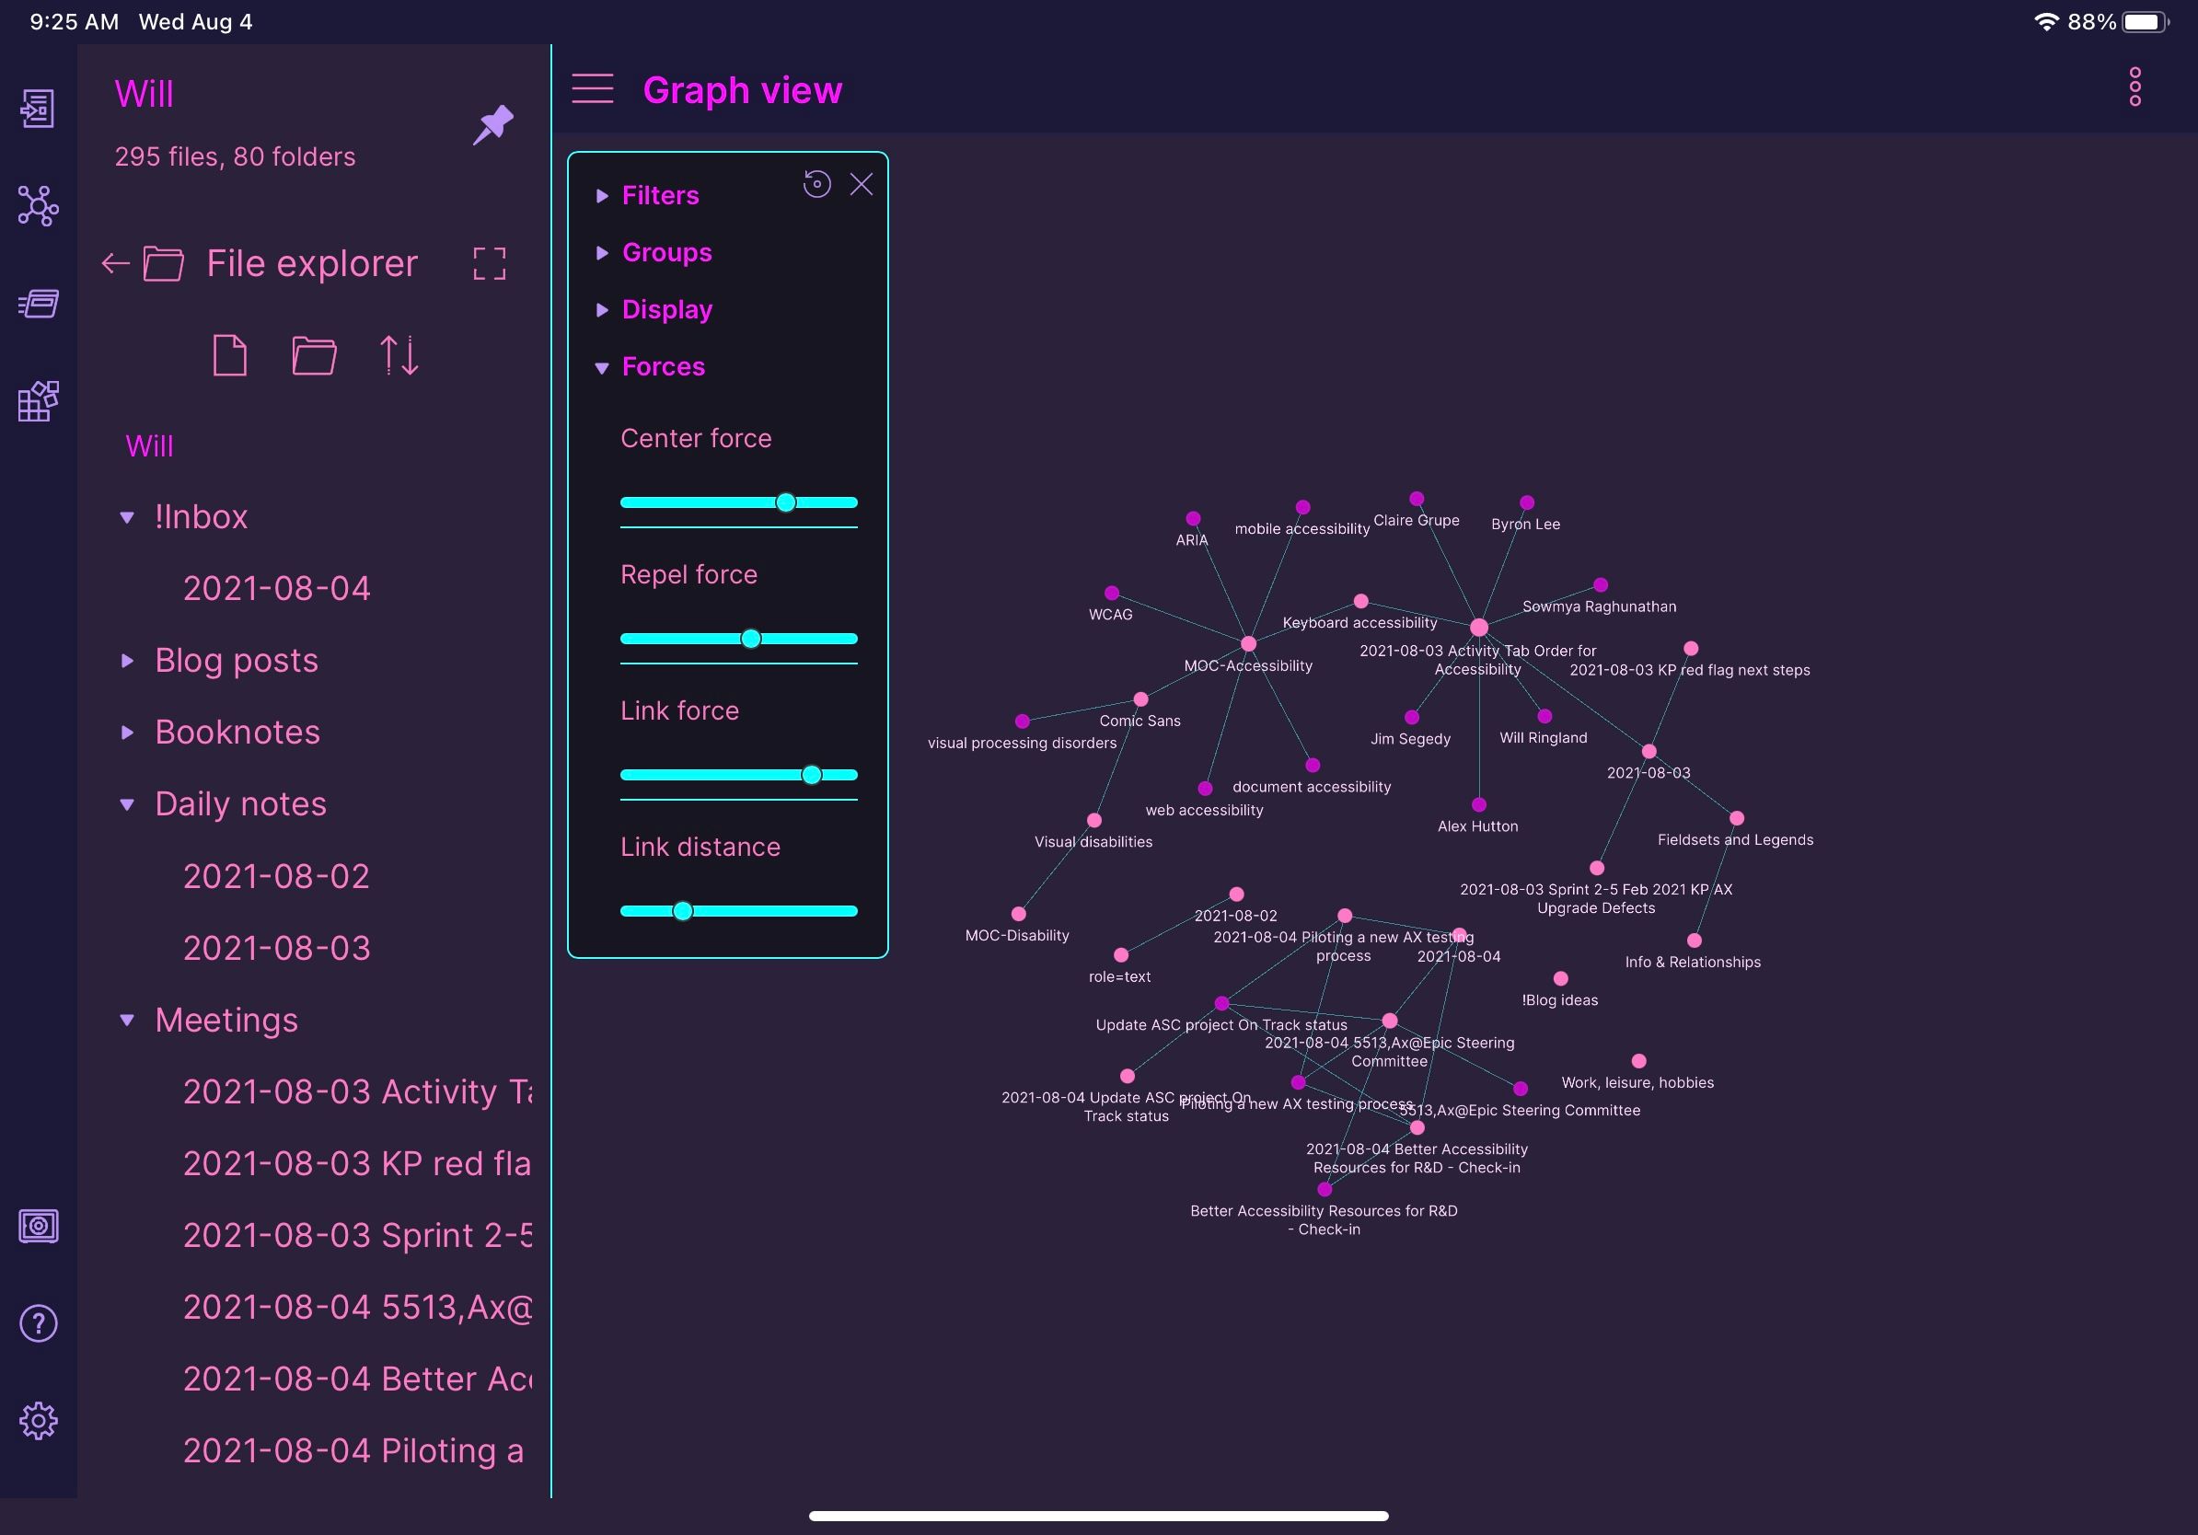Open the 2021-08-03 Sprint 2-5 note
Screen dimensions: 2198x1535
(358, 1236)
